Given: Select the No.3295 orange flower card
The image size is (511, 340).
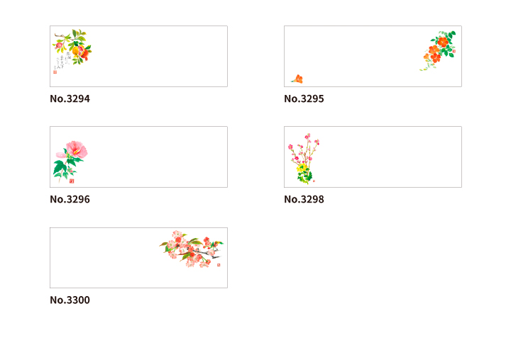Looking at the screenshot, I should coord(373,56).
